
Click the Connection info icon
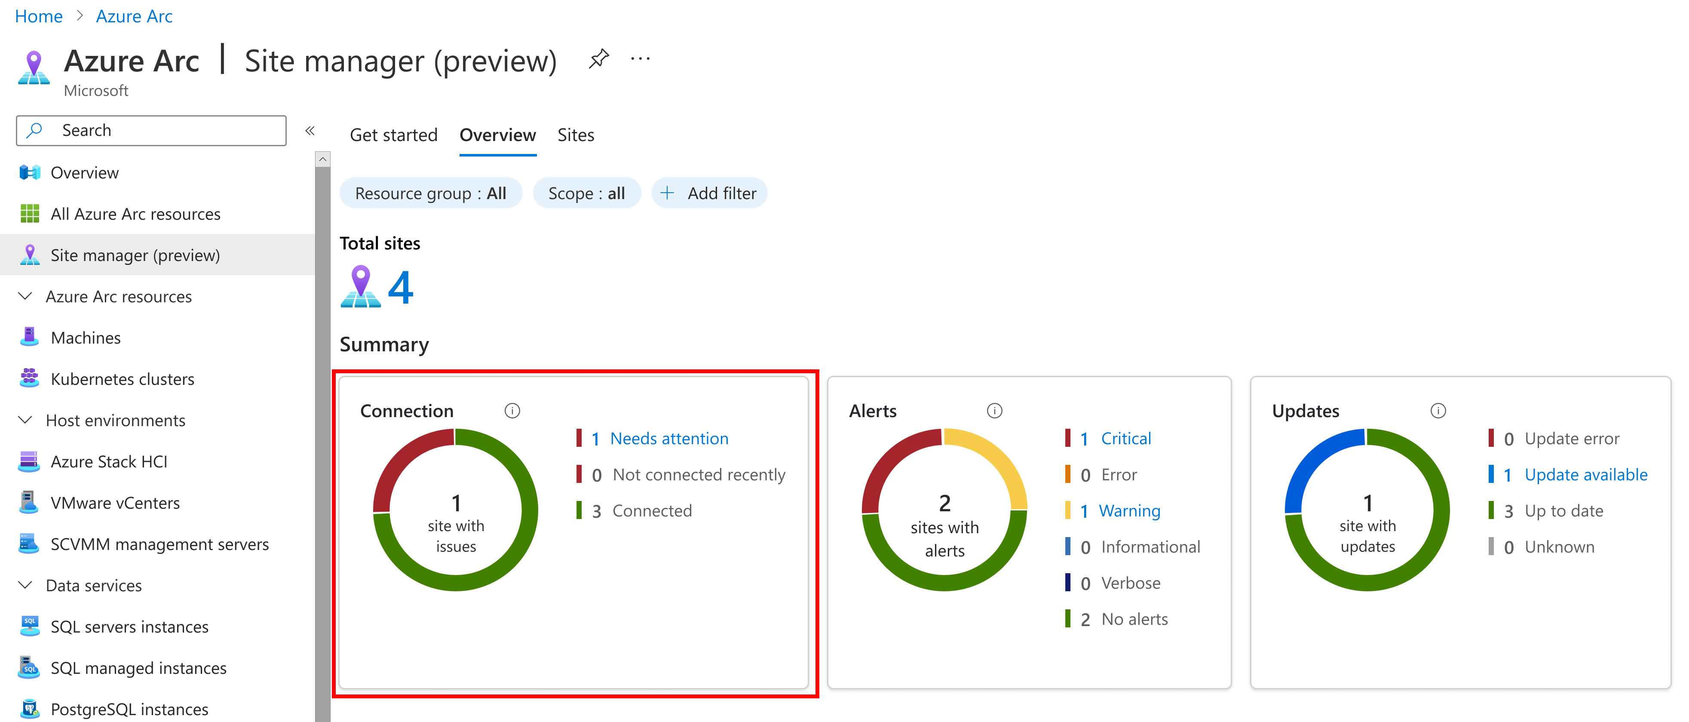pyautogui.click(x=512, y=411)
